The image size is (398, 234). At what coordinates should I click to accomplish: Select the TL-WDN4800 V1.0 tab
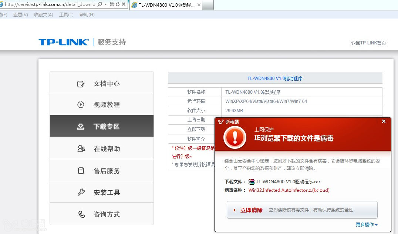(166, 5)
